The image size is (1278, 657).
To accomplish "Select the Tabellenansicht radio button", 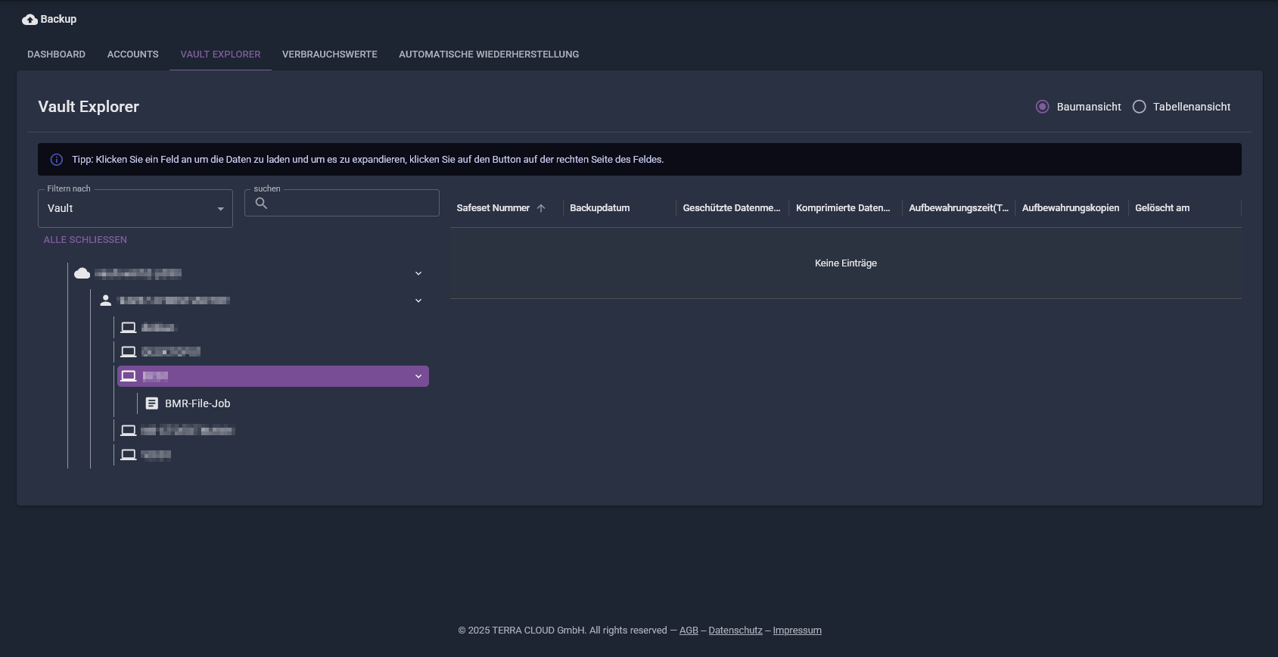I will click(x=1139, y=107).
